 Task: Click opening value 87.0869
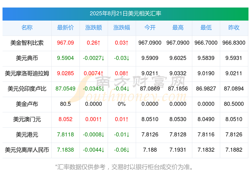pos(150,89)
